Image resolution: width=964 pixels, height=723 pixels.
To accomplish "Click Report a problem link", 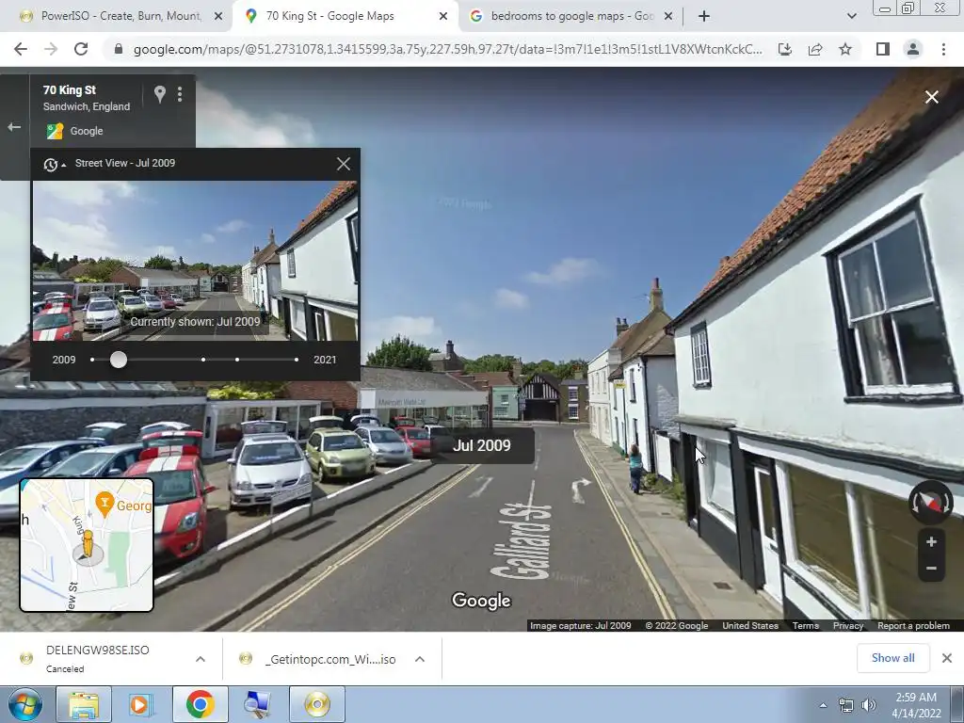I will point(913,625).
